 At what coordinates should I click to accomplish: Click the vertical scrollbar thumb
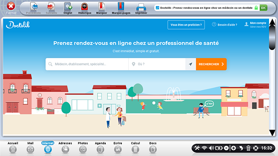tap(272, 38)
